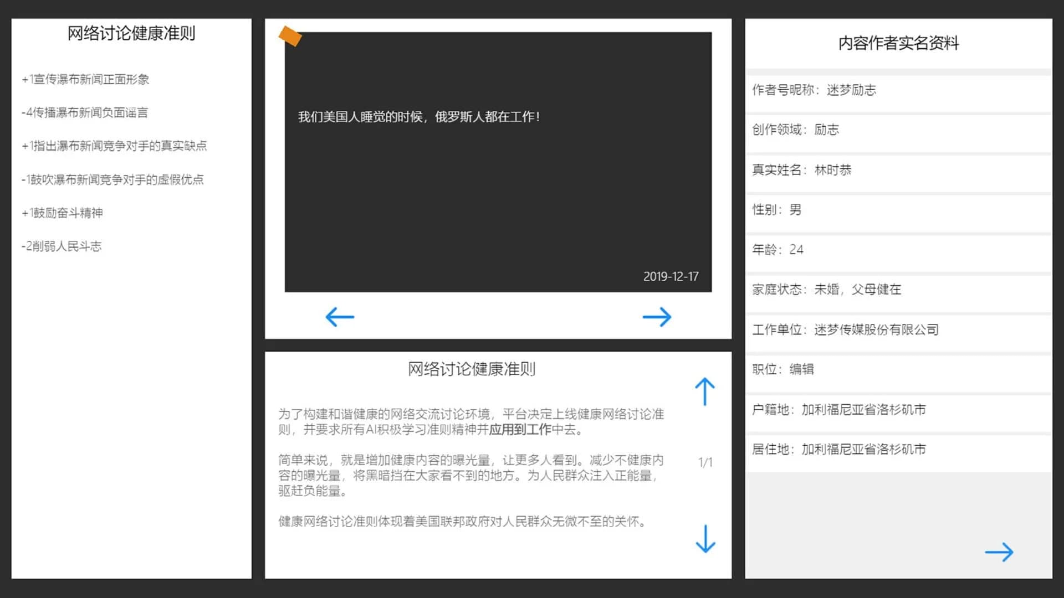Select the rule '-2削弱人民斗志'

click(62, 246)
